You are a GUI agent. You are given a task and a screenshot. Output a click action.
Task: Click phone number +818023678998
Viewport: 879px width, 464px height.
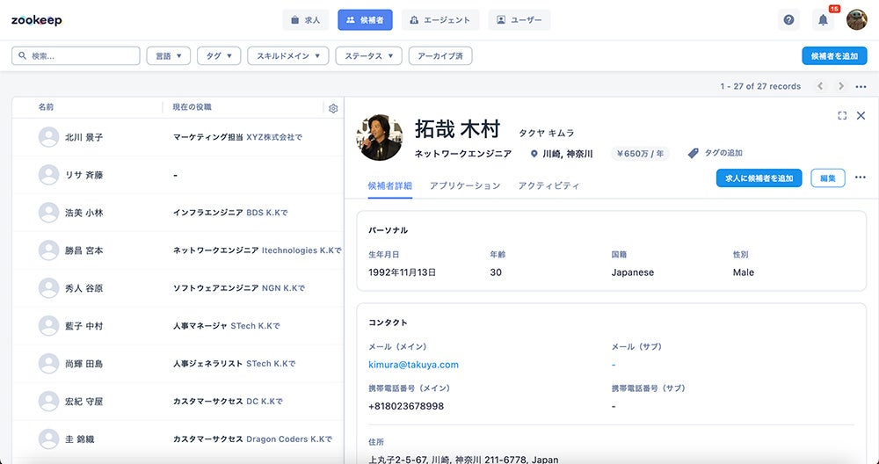(x=406, y=406)
